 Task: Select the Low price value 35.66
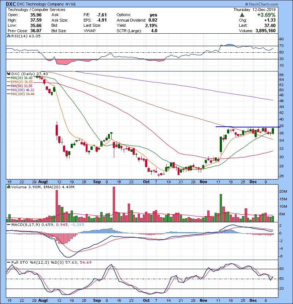(36, 25)
